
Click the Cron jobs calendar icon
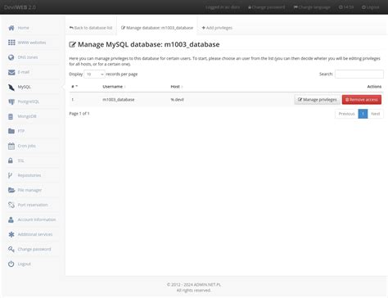(11, 146)
